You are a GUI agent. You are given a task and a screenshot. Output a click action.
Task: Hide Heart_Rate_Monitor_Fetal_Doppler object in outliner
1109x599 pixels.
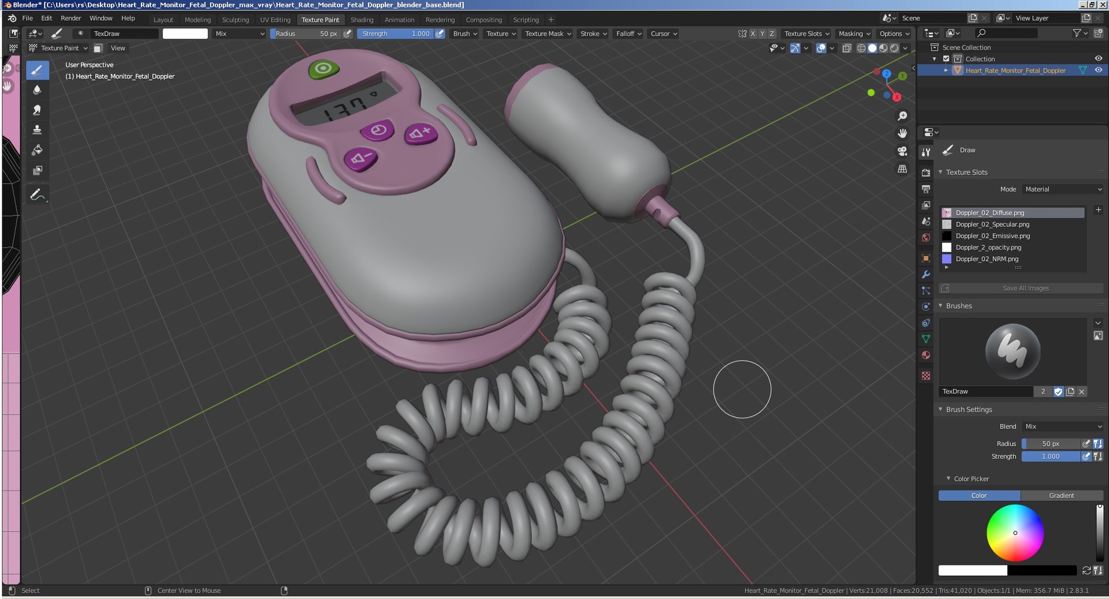[1099, 70]
